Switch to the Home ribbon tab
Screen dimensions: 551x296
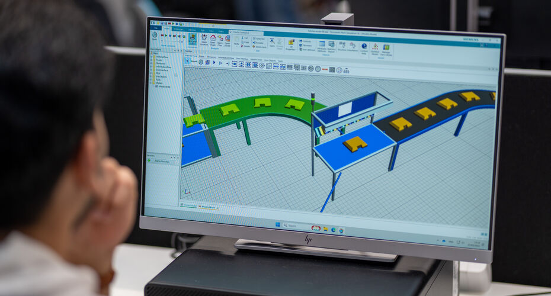click(x=167, y=29)
